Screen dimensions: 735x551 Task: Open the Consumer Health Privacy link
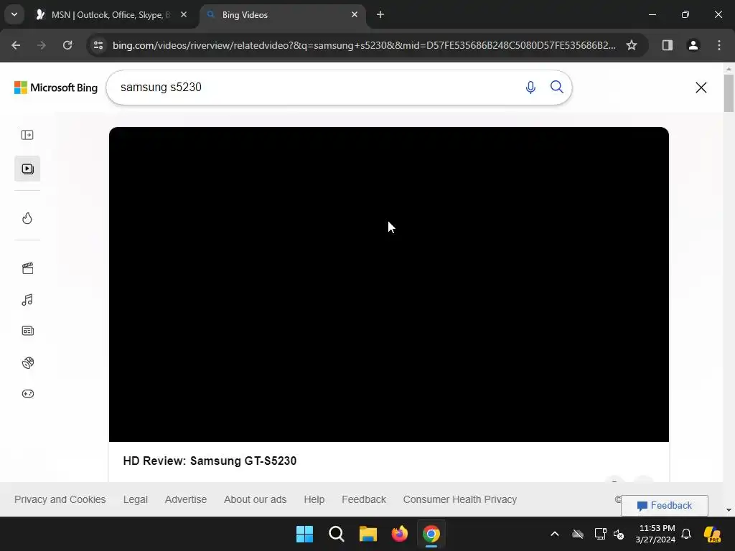(x=460, y=499)
